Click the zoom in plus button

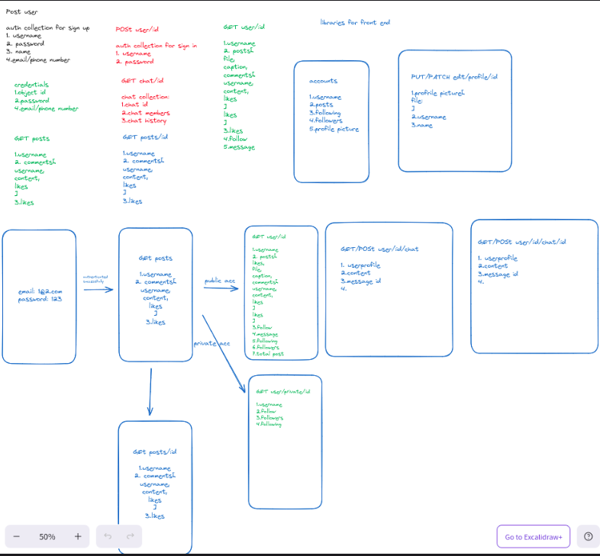77,536
